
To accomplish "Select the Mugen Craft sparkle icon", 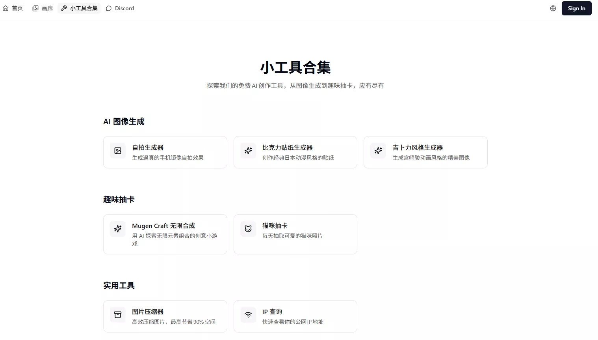I will click(x=117, y=229).
